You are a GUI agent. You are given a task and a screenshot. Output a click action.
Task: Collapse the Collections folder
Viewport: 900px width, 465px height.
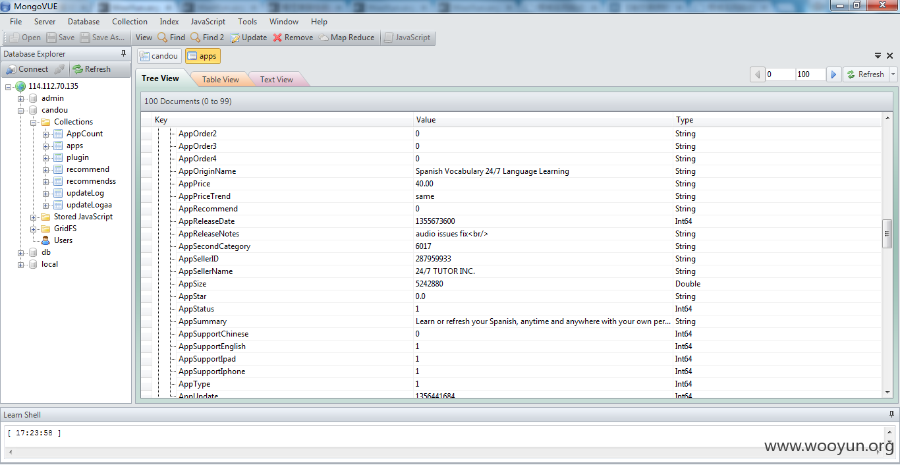tap(34, 123)
